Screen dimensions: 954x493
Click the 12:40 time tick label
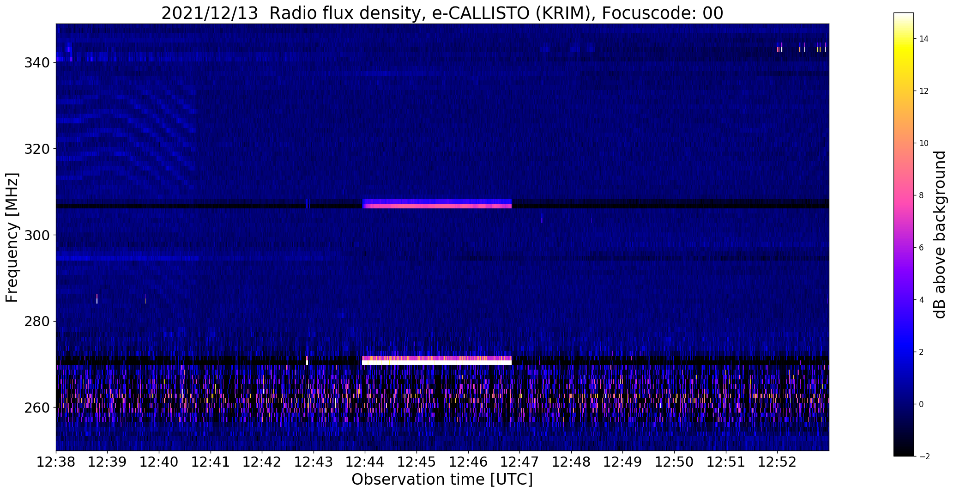[159, 462]
